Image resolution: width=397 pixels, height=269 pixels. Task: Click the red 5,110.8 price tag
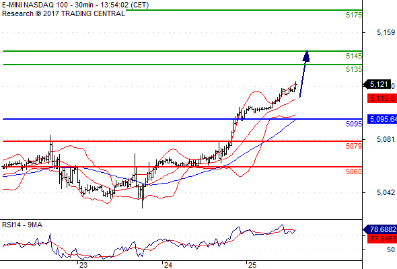coord(382,98)
